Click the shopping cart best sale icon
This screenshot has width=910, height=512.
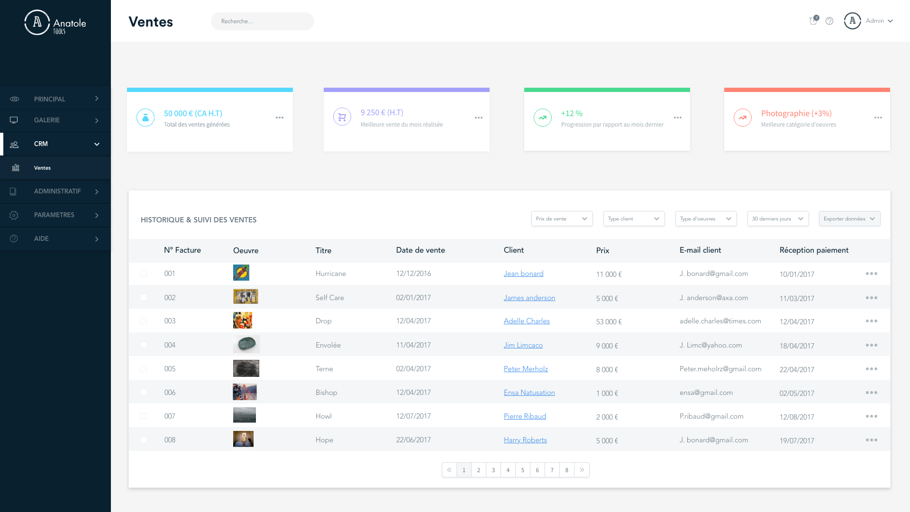pos(342,117)
